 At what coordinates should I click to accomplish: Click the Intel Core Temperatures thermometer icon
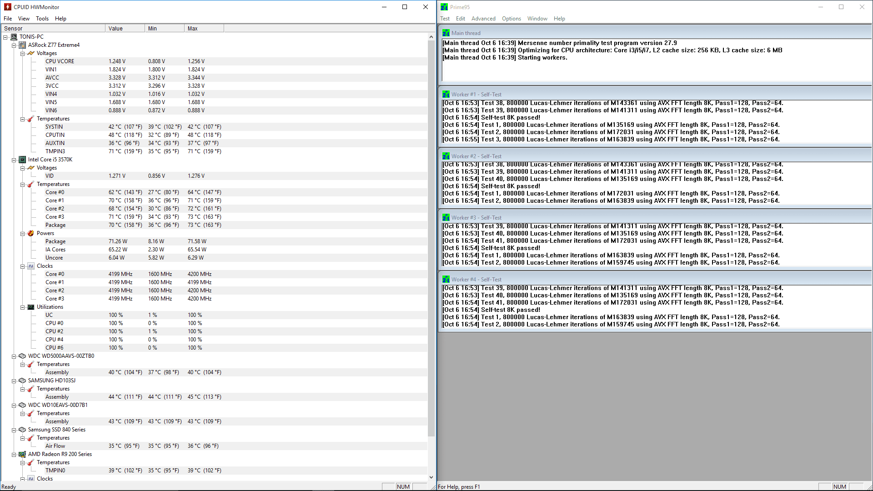(x=31, y=184)
